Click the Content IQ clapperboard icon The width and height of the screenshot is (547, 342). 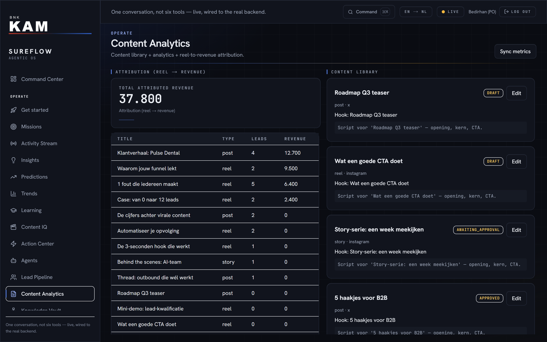13,227
